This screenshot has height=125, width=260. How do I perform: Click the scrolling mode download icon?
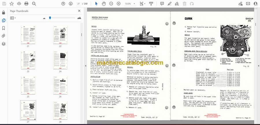click(x=151, y=4)
